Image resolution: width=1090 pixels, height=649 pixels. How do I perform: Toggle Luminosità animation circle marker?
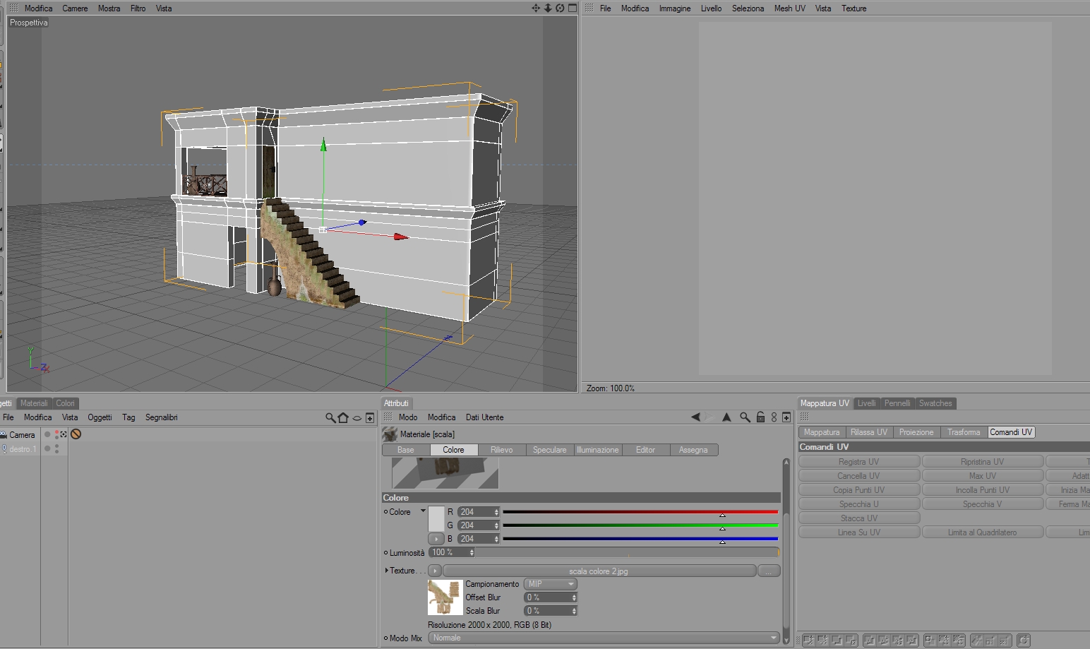click(385, 553)
